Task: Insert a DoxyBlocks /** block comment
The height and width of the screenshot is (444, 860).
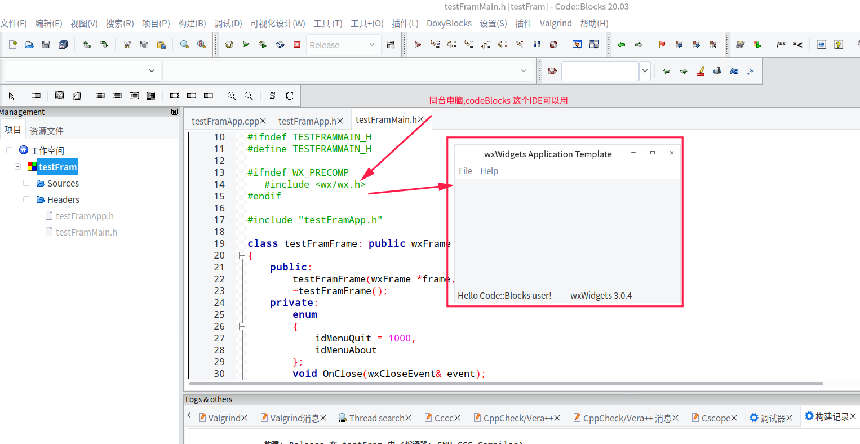Action: tap(781, 45)
